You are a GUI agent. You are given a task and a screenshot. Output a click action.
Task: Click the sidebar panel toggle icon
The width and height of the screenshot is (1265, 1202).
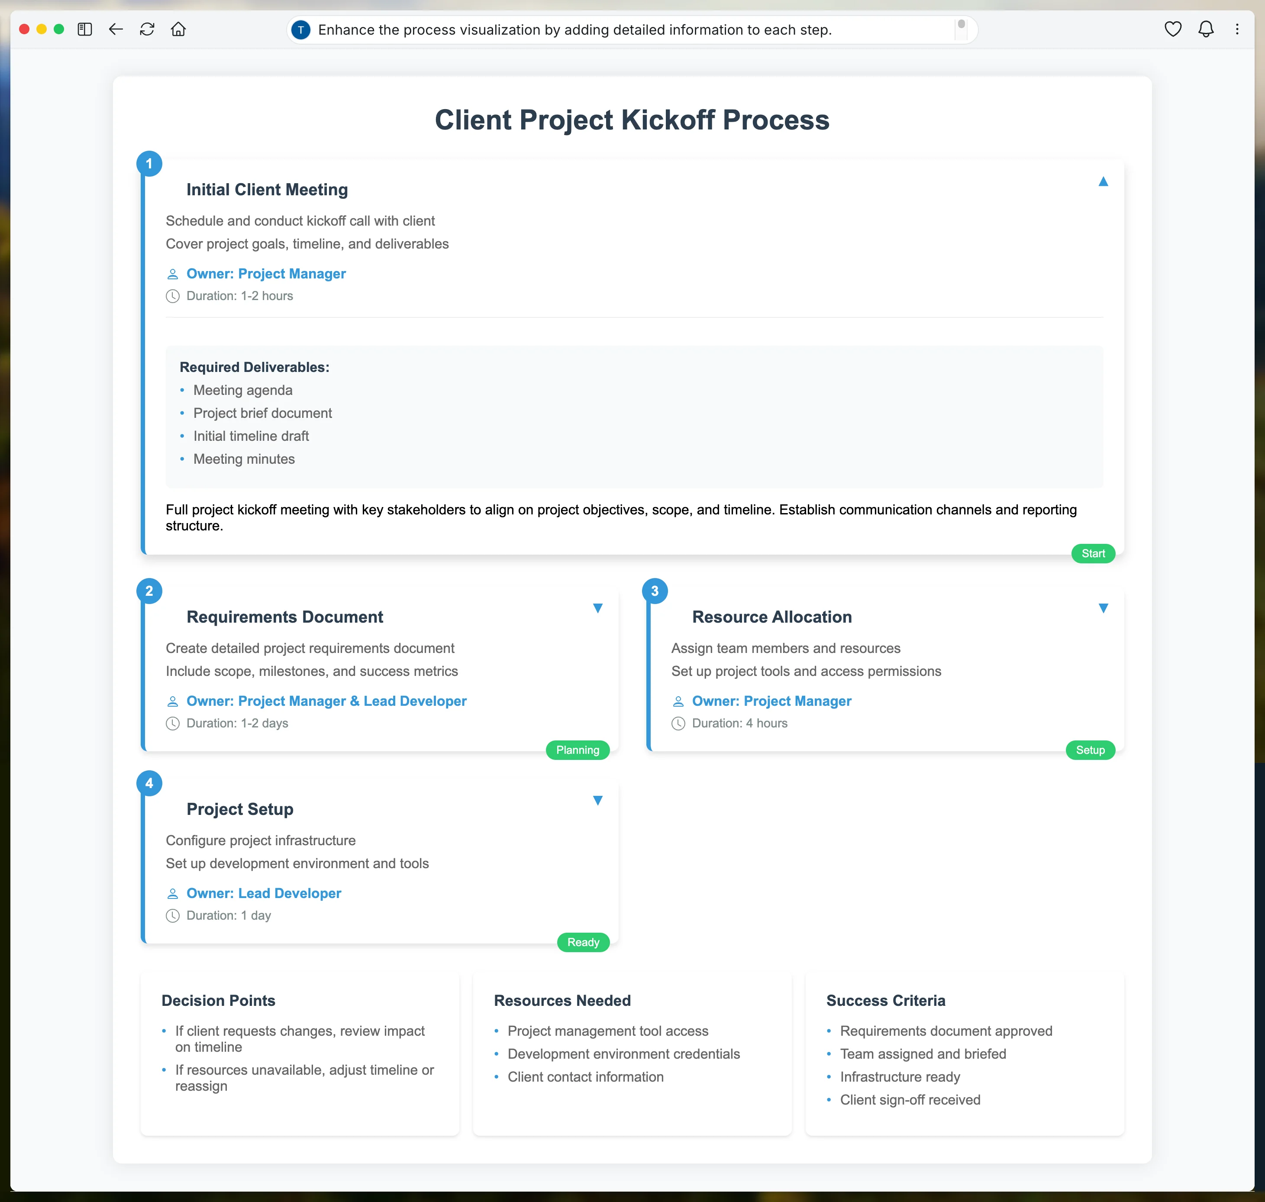coord(84,29)
